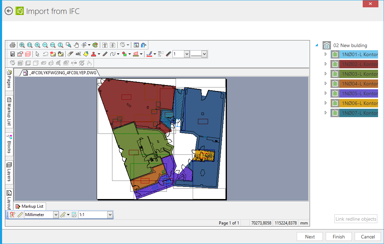The image size is (384, 244).
Task: Click the Zoom In magnifier icon
Action: click(x=37, y=45)
